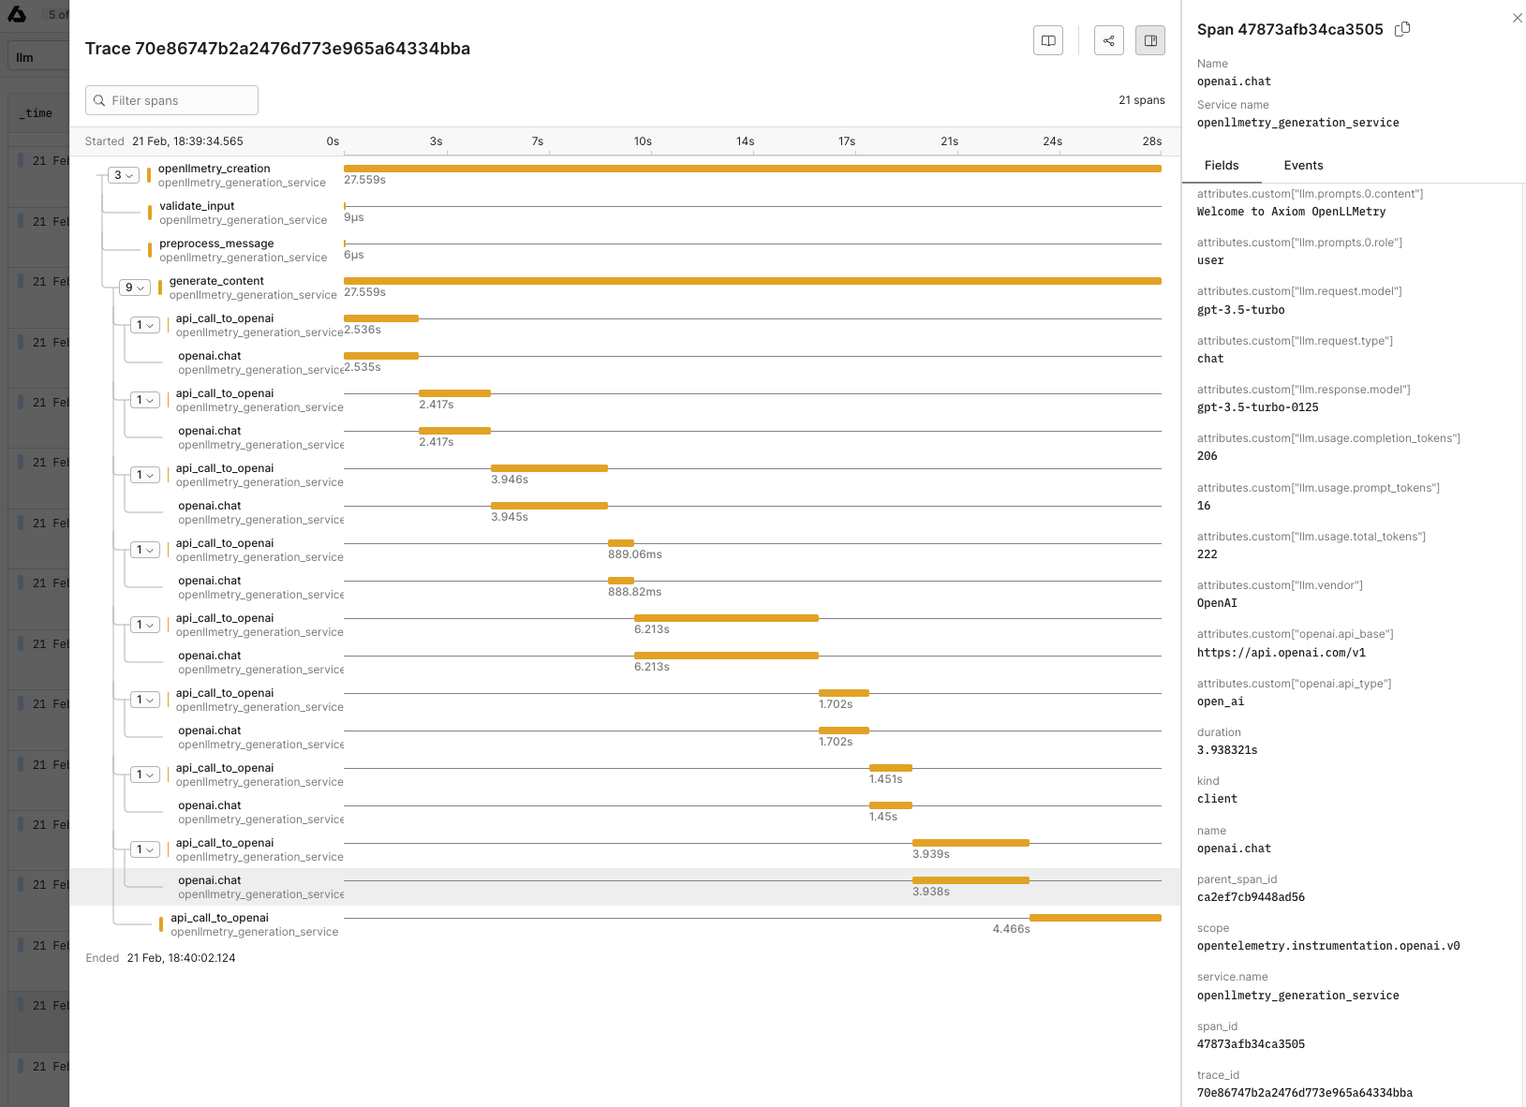The height and width of the screenshot is (1107, 1526).
Task: Collapse the 2.536s api_call_to_openai expander
Action: click(x=145, y=325)
